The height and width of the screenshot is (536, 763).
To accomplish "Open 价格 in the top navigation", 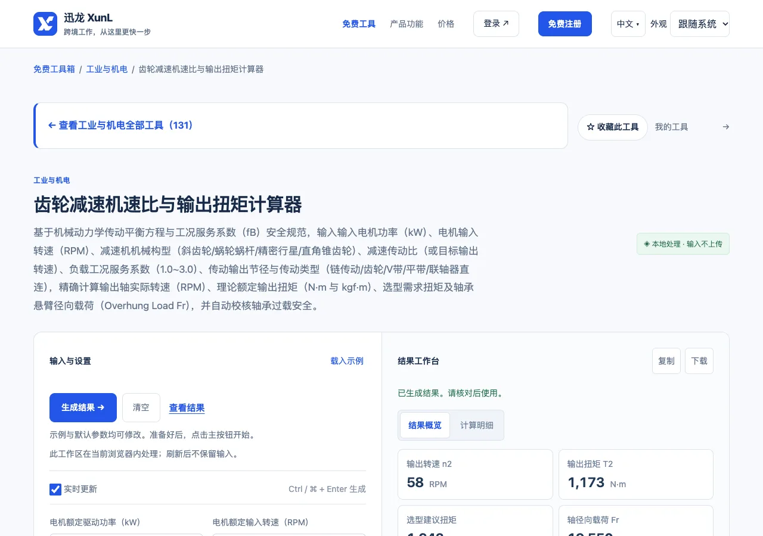I will 446,24.
